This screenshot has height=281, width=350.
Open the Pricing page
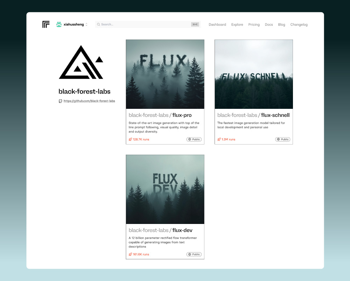click(x=254, y=24)
